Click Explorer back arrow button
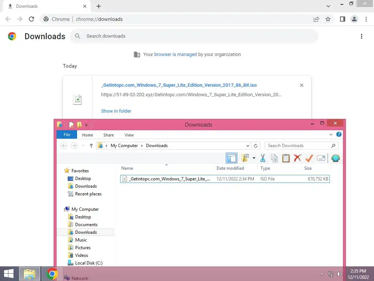Image resolution: width=374 pixels, height=281 pixels. tap(64, 146)
